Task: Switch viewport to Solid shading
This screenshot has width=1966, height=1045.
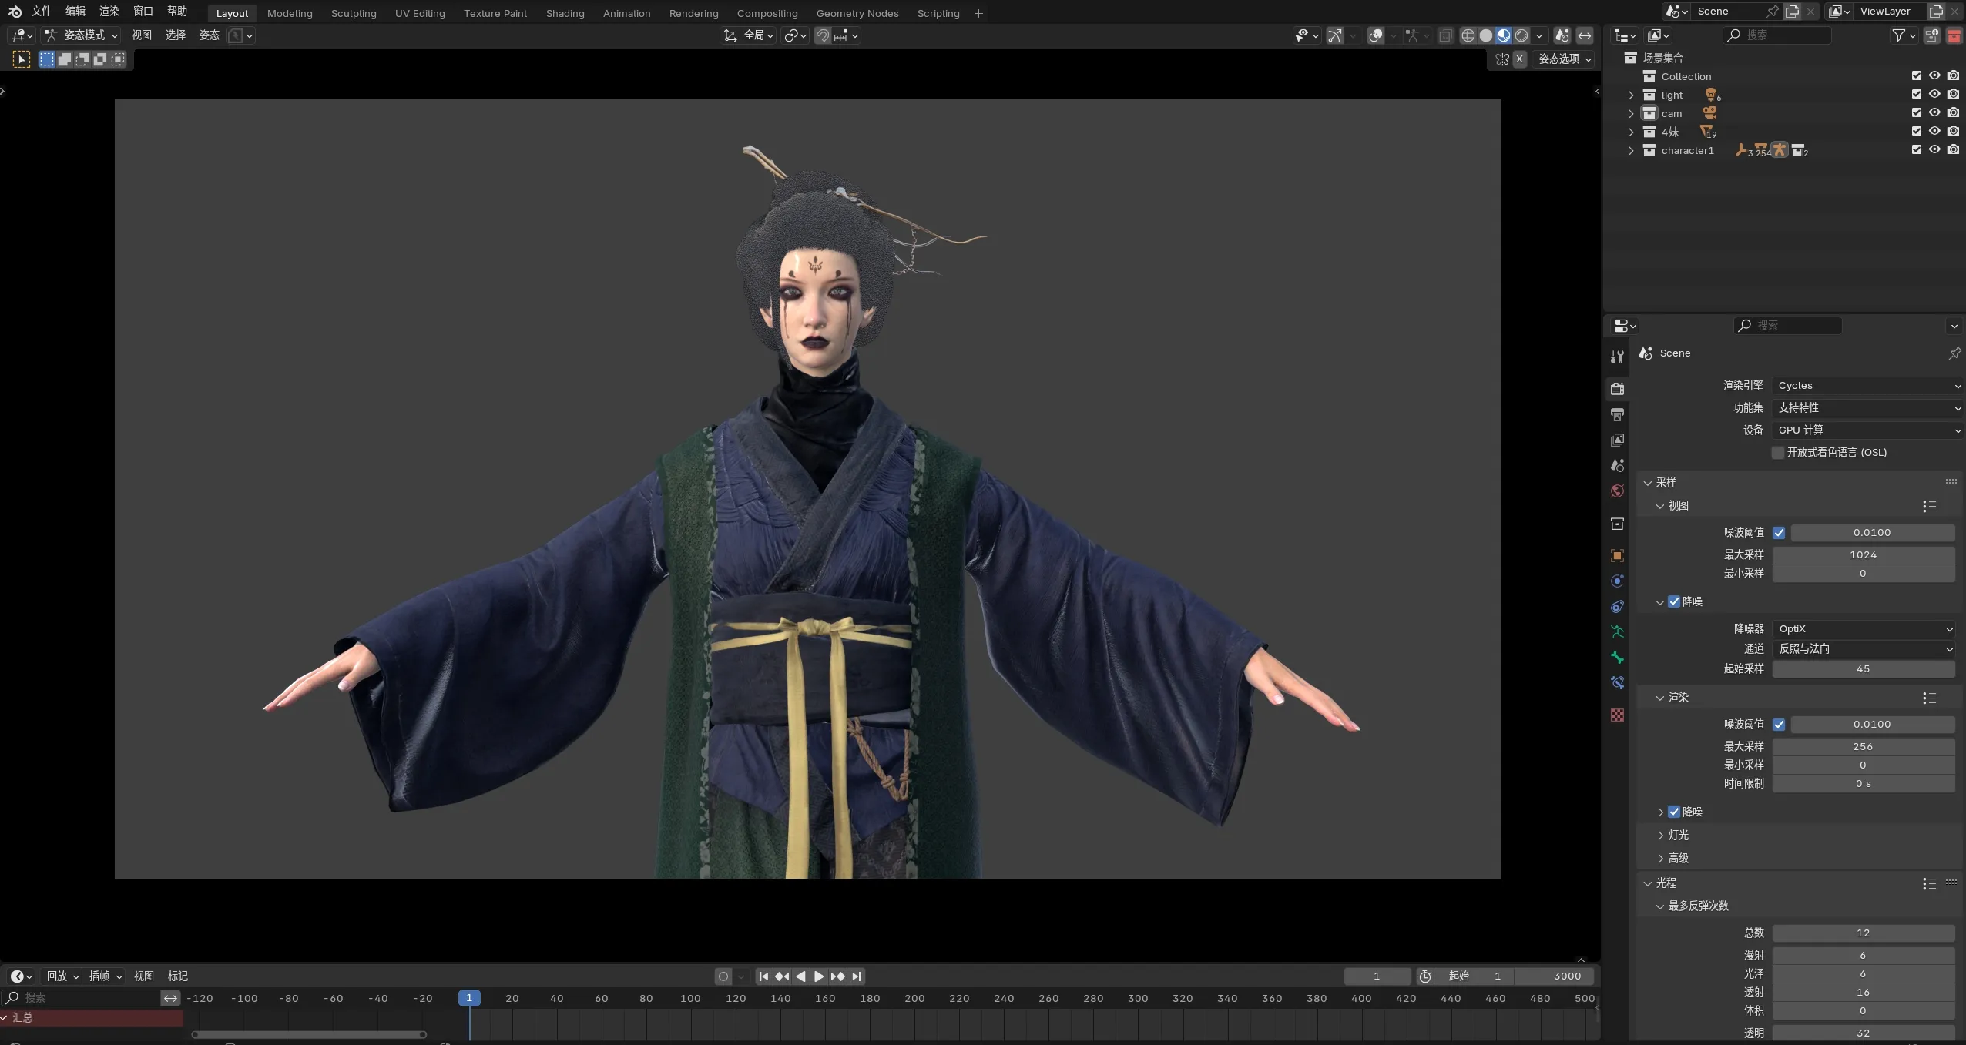Action: (x=1486, y=35)
